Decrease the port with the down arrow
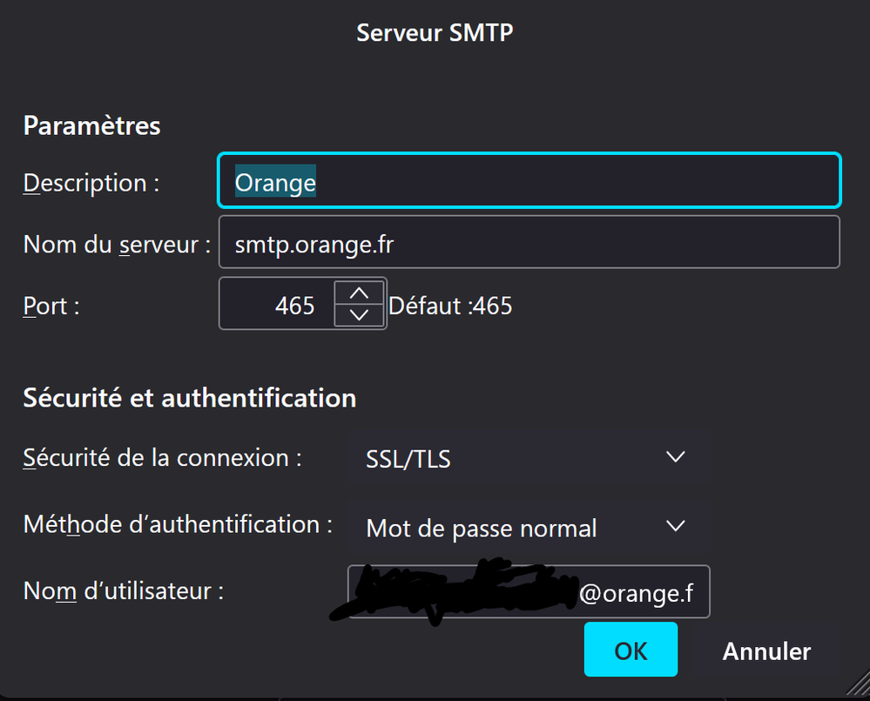This screenshot has height=701, width=870. [x=359, y=315]
